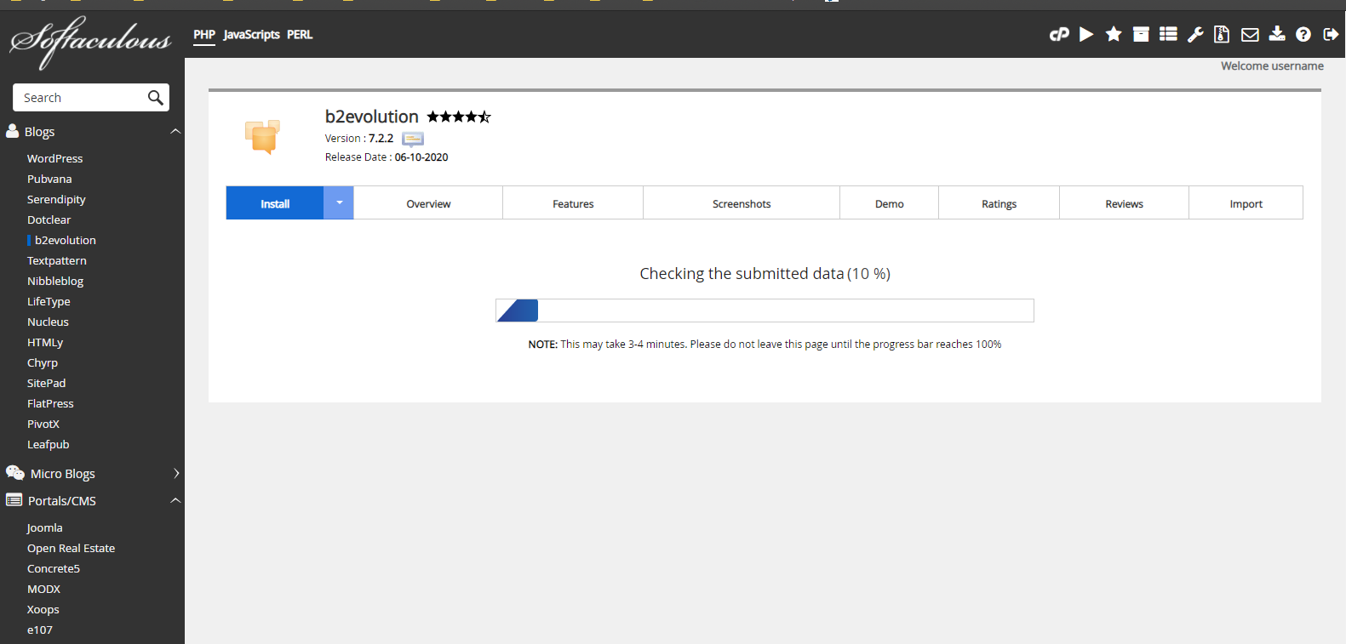The image size is (1346, 644).
Task: Click the Softaculous logo
Action: point(90,42)
